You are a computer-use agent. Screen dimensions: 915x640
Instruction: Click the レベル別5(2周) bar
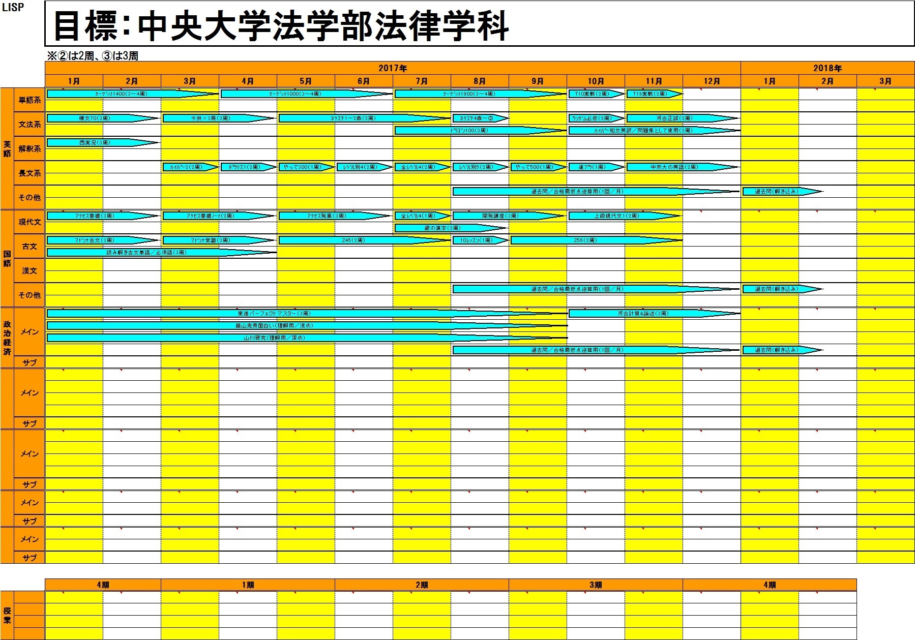click(x=480, y=167)
